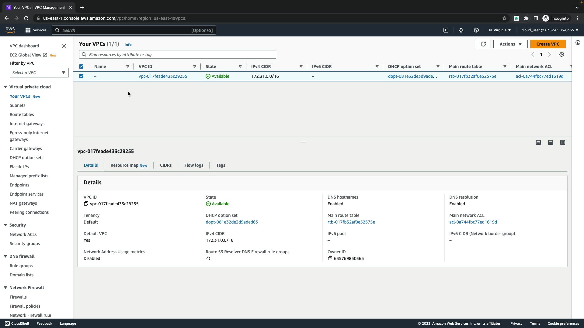Uncheck the vpc-017feade433c29255 row checkbox
This screenshot has height=328, width=584.
coord(81,76)
